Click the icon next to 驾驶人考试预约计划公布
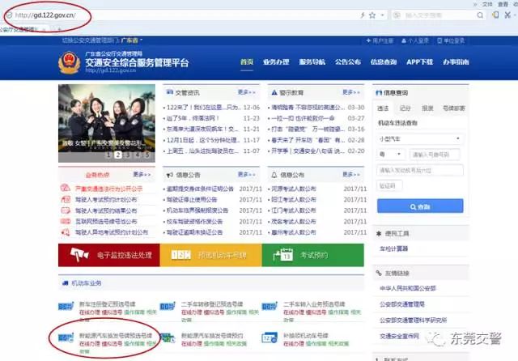The height and width of the screenshot is (361, 518). [66, 199]
